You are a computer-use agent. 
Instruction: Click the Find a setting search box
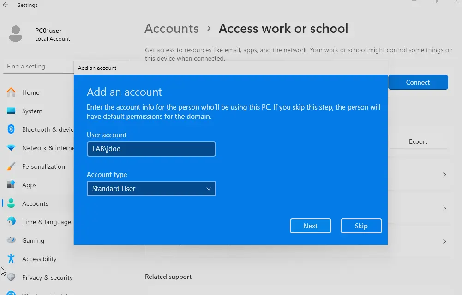click(38, 67)
